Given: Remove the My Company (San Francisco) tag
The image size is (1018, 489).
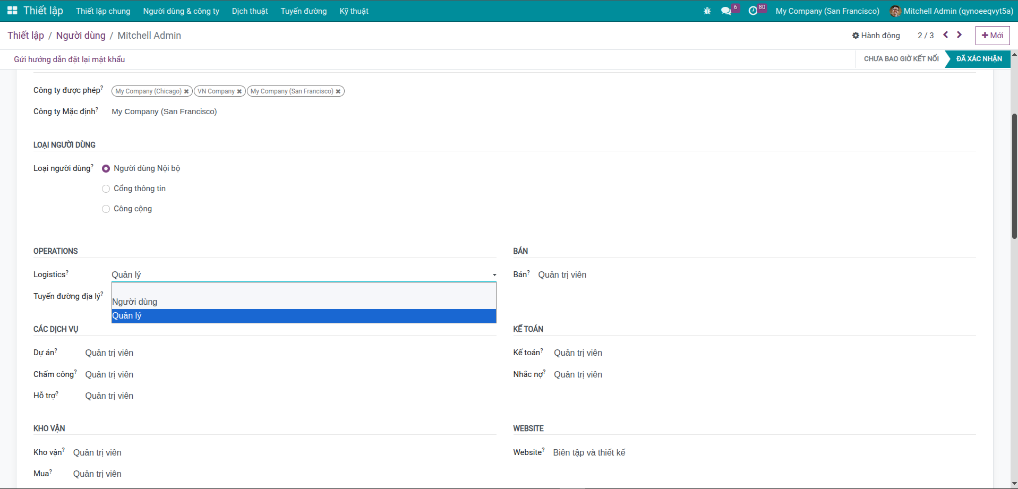Looking at the screenshot, I should pyautogui.click(x=338, y=91).
